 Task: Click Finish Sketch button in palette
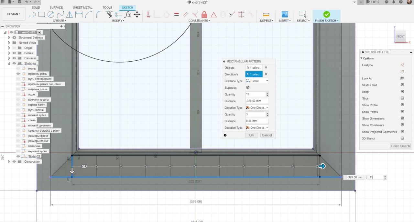(400, 146)
